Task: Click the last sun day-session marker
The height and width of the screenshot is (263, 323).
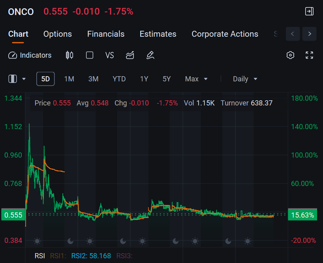Action: [x=248, y=241]
